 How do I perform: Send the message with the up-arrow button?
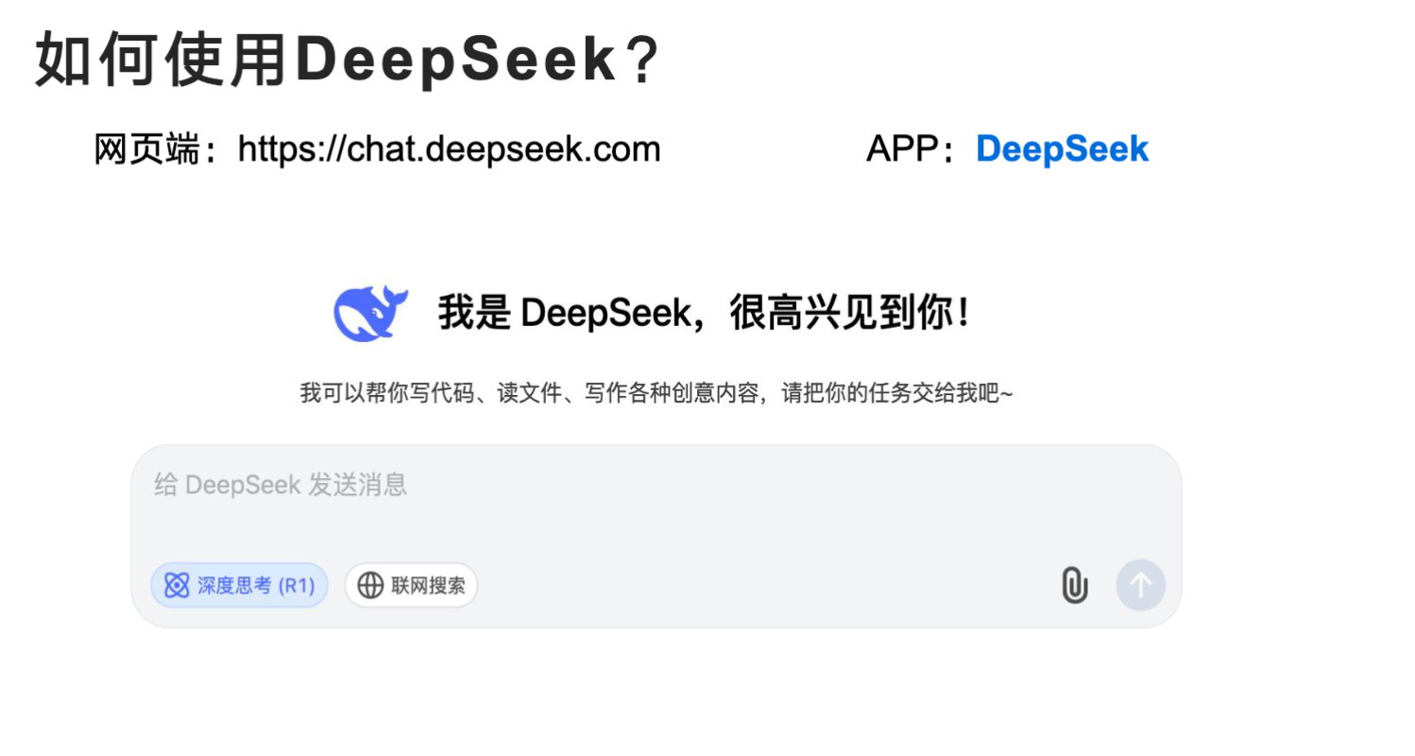(x=1140, y=586)
